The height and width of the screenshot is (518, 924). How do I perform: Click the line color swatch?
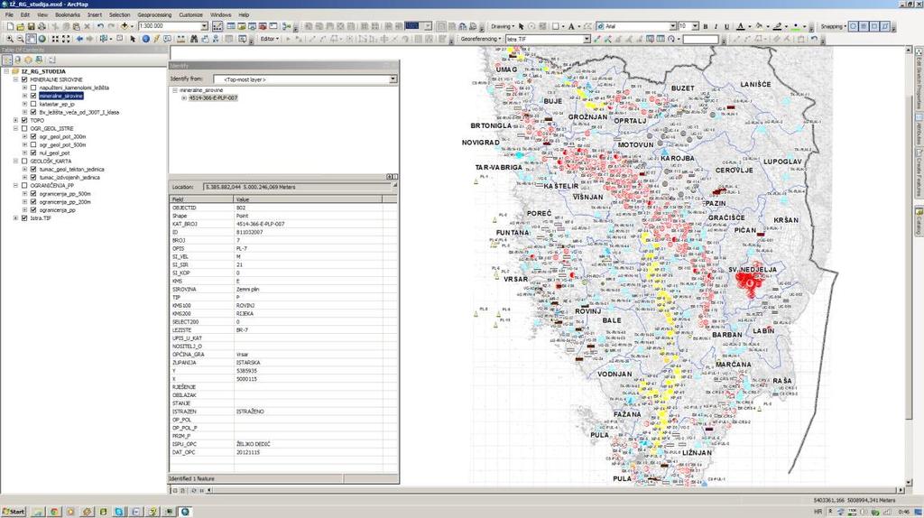tap(777, 26)
